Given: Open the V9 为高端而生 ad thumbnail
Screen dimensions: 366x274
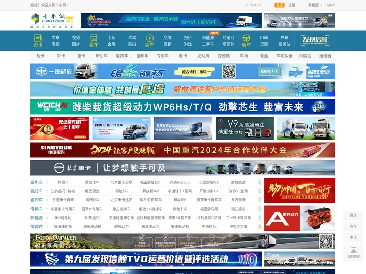Looking at the screenshot, I should click(245, 128).
